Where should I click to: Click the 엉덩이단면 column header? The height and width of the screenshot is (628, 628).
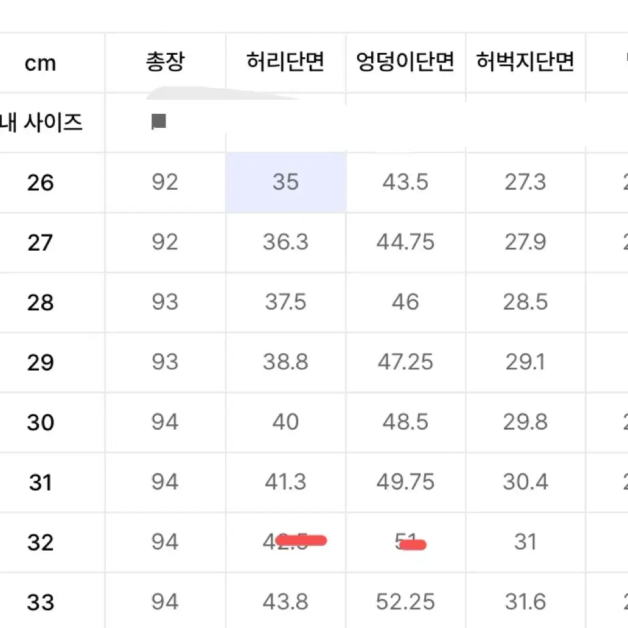(405, 63)
